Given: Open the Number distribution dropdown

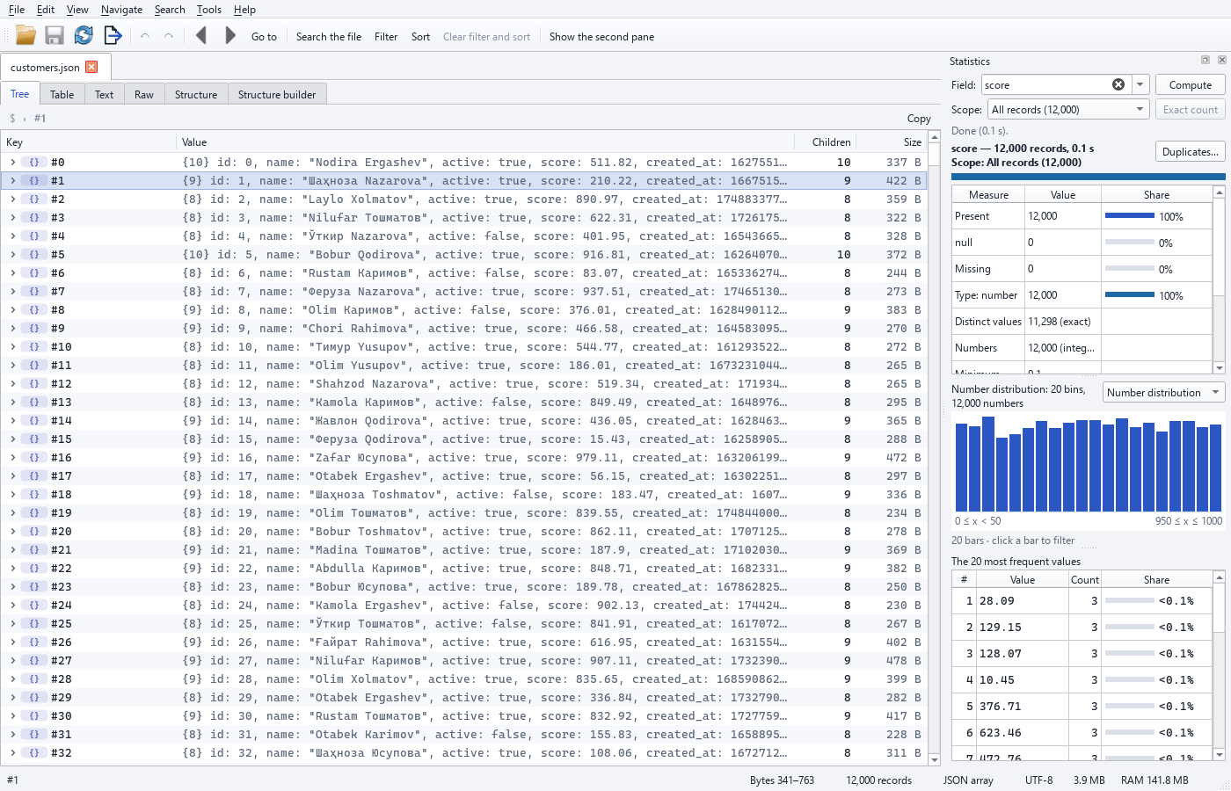Looking at the screenshot, I should (1163, 392).
